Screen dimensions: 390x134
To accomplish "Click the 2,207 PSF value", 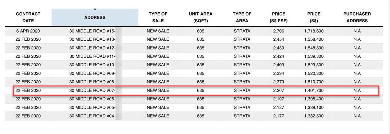I will point(278,91).
